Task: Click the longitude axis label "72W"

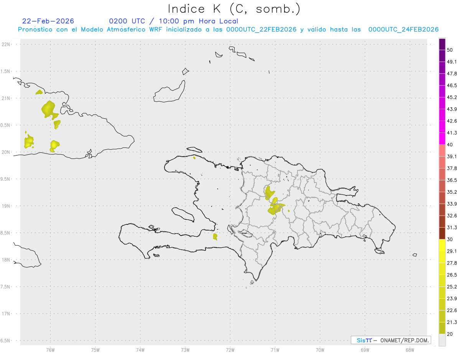Action: (230, 350)
